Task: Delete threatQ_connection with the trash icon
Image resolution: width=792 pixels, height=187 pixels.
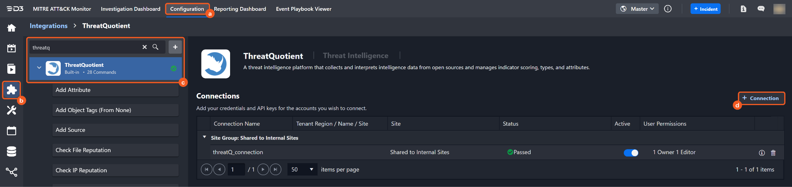Action: [x=773, y=153]
